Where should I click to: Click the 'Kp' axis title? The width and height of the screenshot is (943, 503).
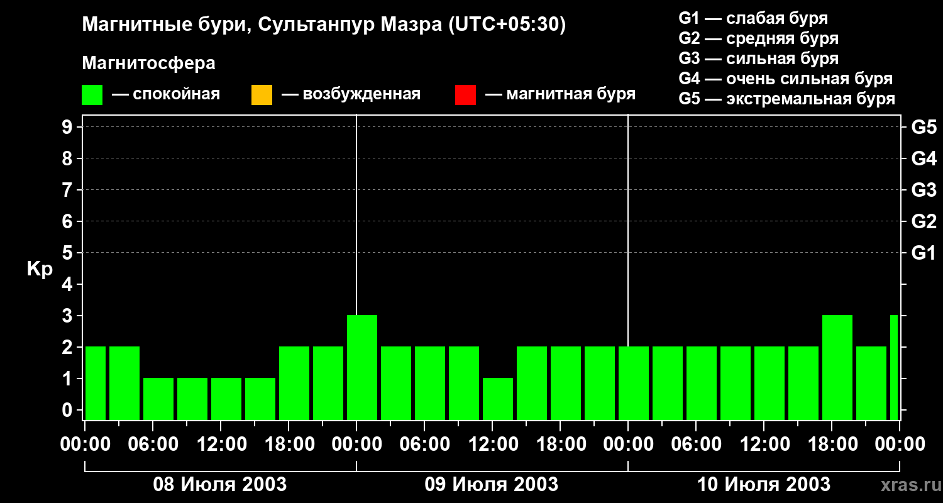point(40,269)
